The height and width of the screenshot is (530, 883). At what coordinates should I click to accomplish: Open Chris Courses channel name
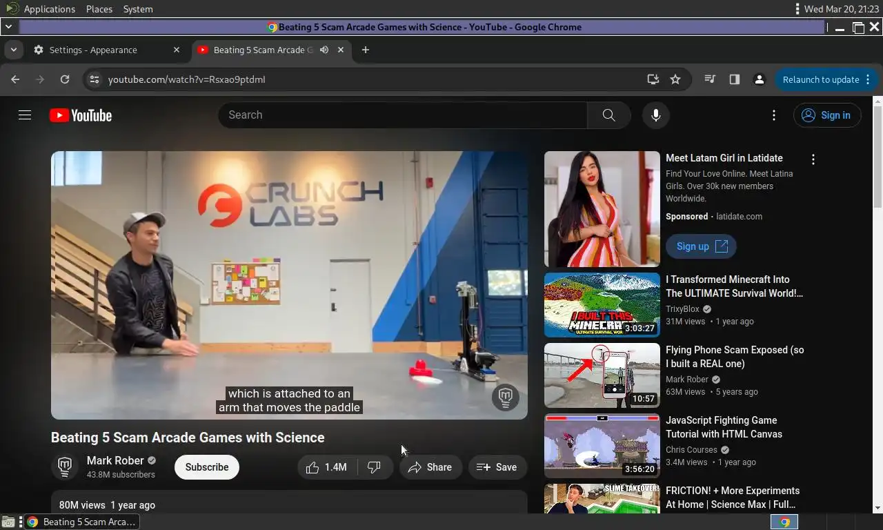[691, 450]
